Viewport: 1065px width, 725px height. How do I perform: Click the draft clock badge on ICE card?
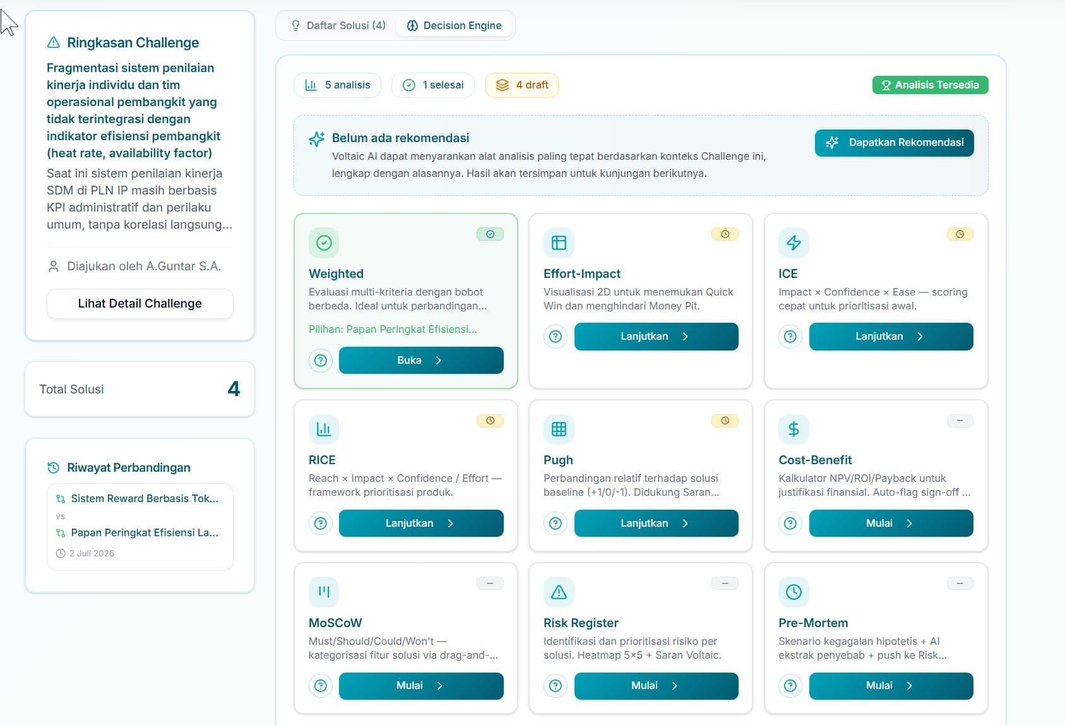960,234
